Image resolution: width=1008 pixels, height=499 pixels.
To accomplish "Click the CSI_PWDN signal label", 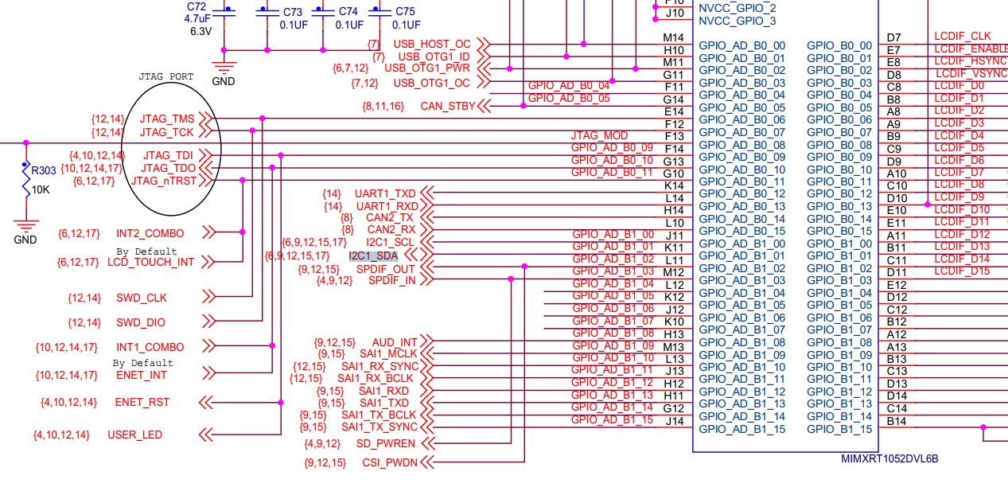I will 389,462.
